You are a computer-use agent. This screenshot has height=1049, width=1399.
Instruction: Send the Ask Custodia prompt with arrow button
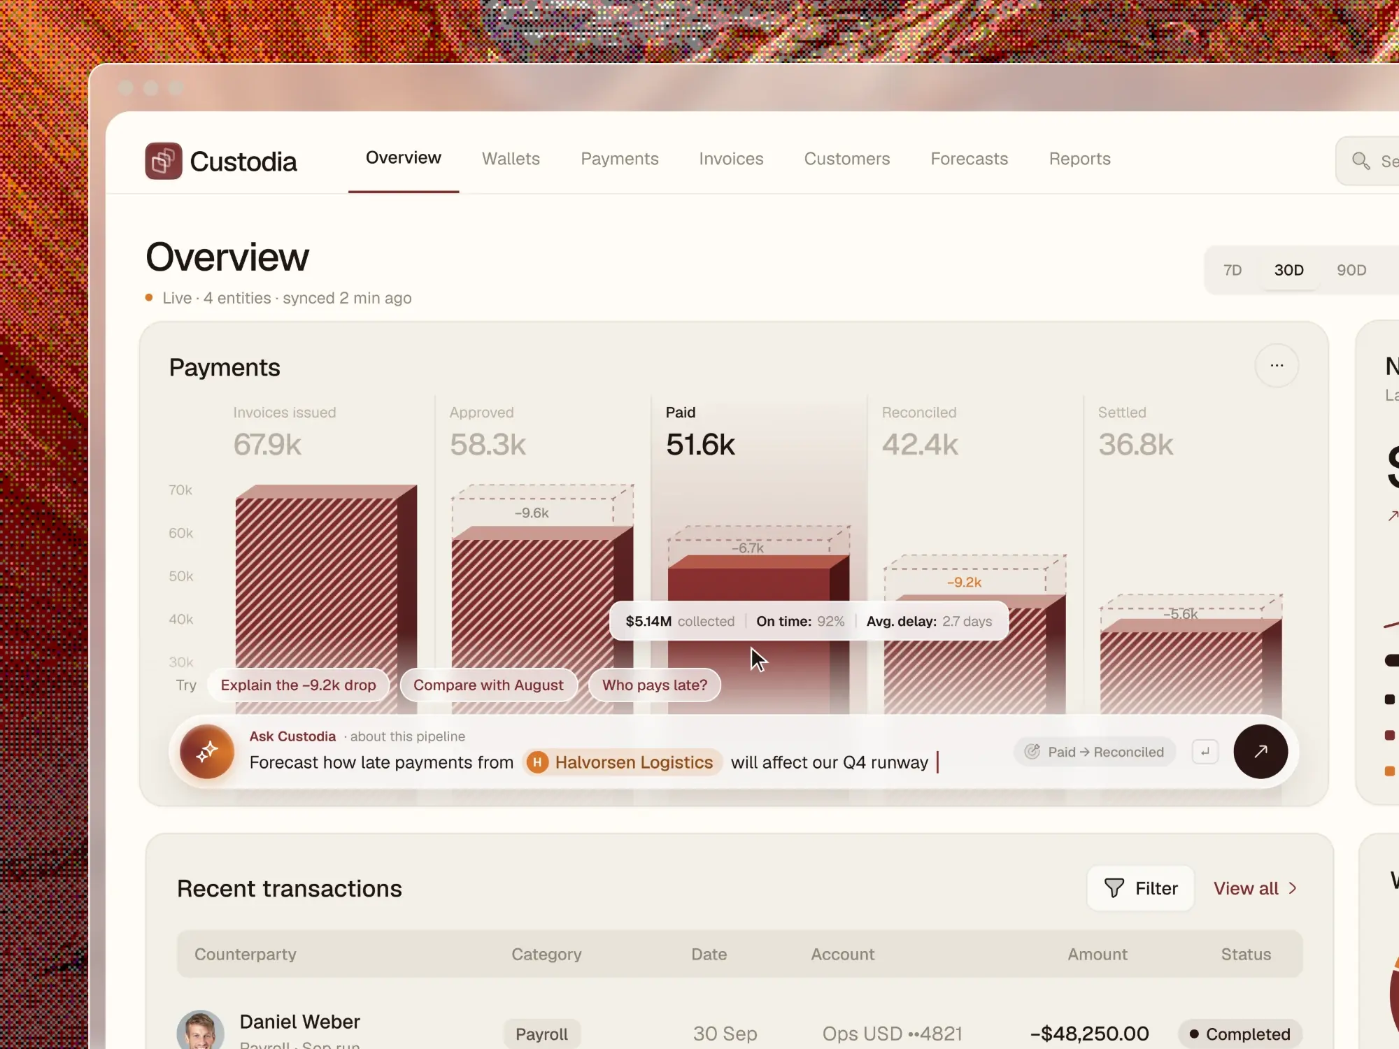1260,752
